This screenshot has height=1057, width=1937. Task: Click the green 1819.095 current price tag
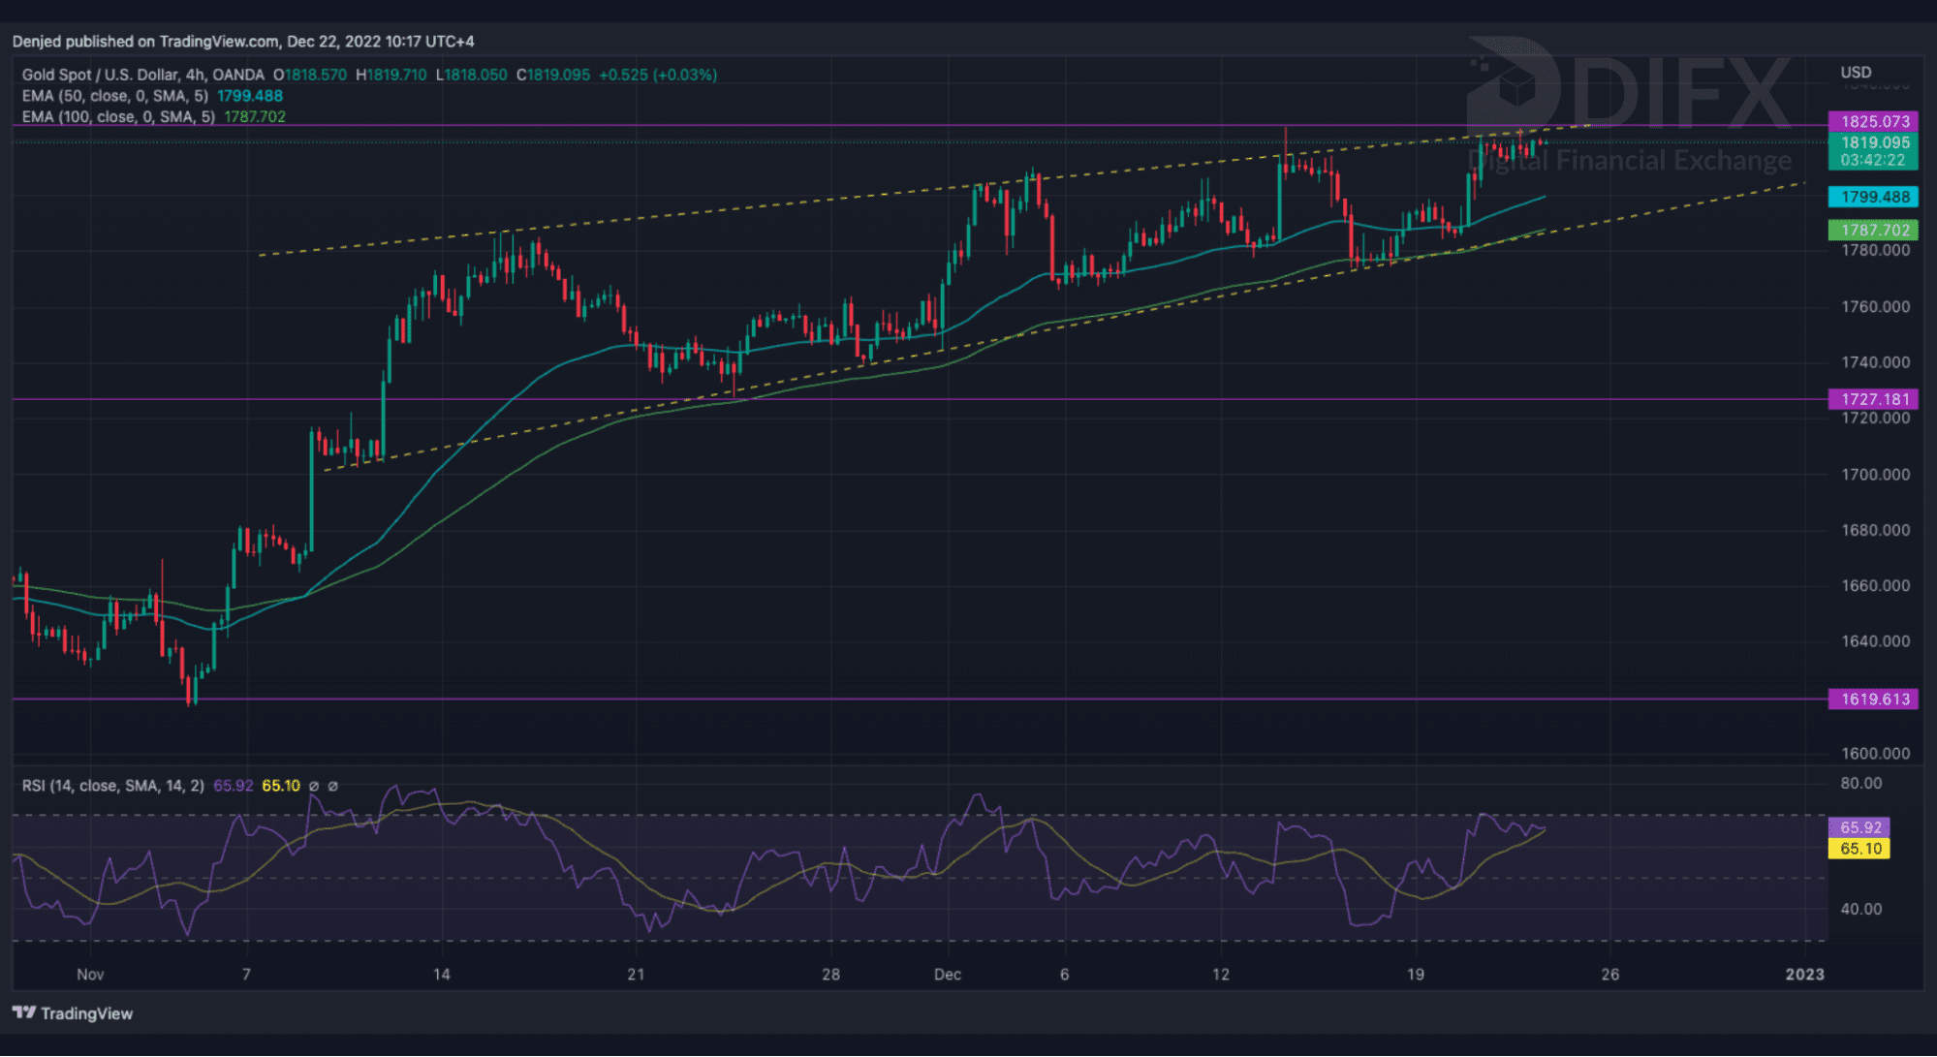pyautogui.click(x=1873, y=150)
